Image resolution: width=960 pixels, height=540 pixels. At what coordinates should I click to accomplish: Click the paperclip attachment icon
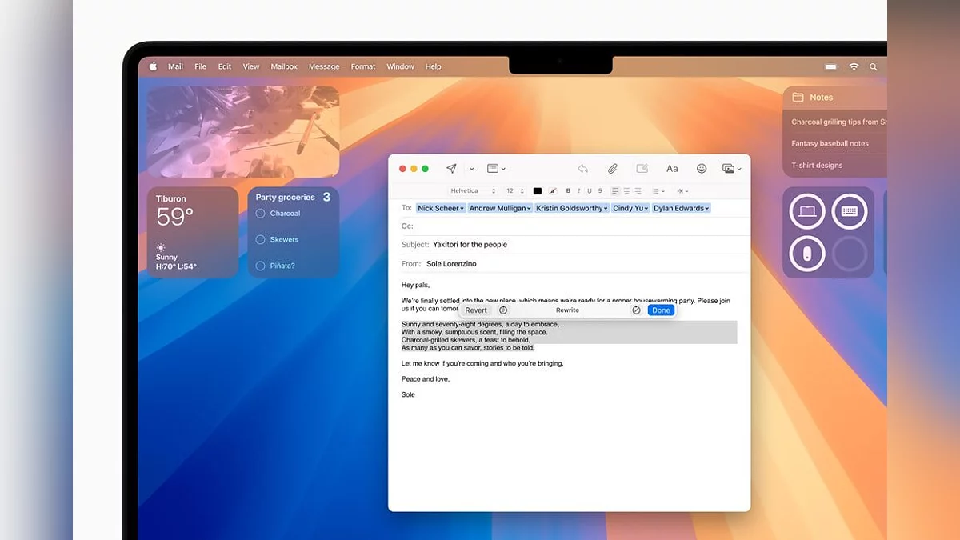pos(612,169)
